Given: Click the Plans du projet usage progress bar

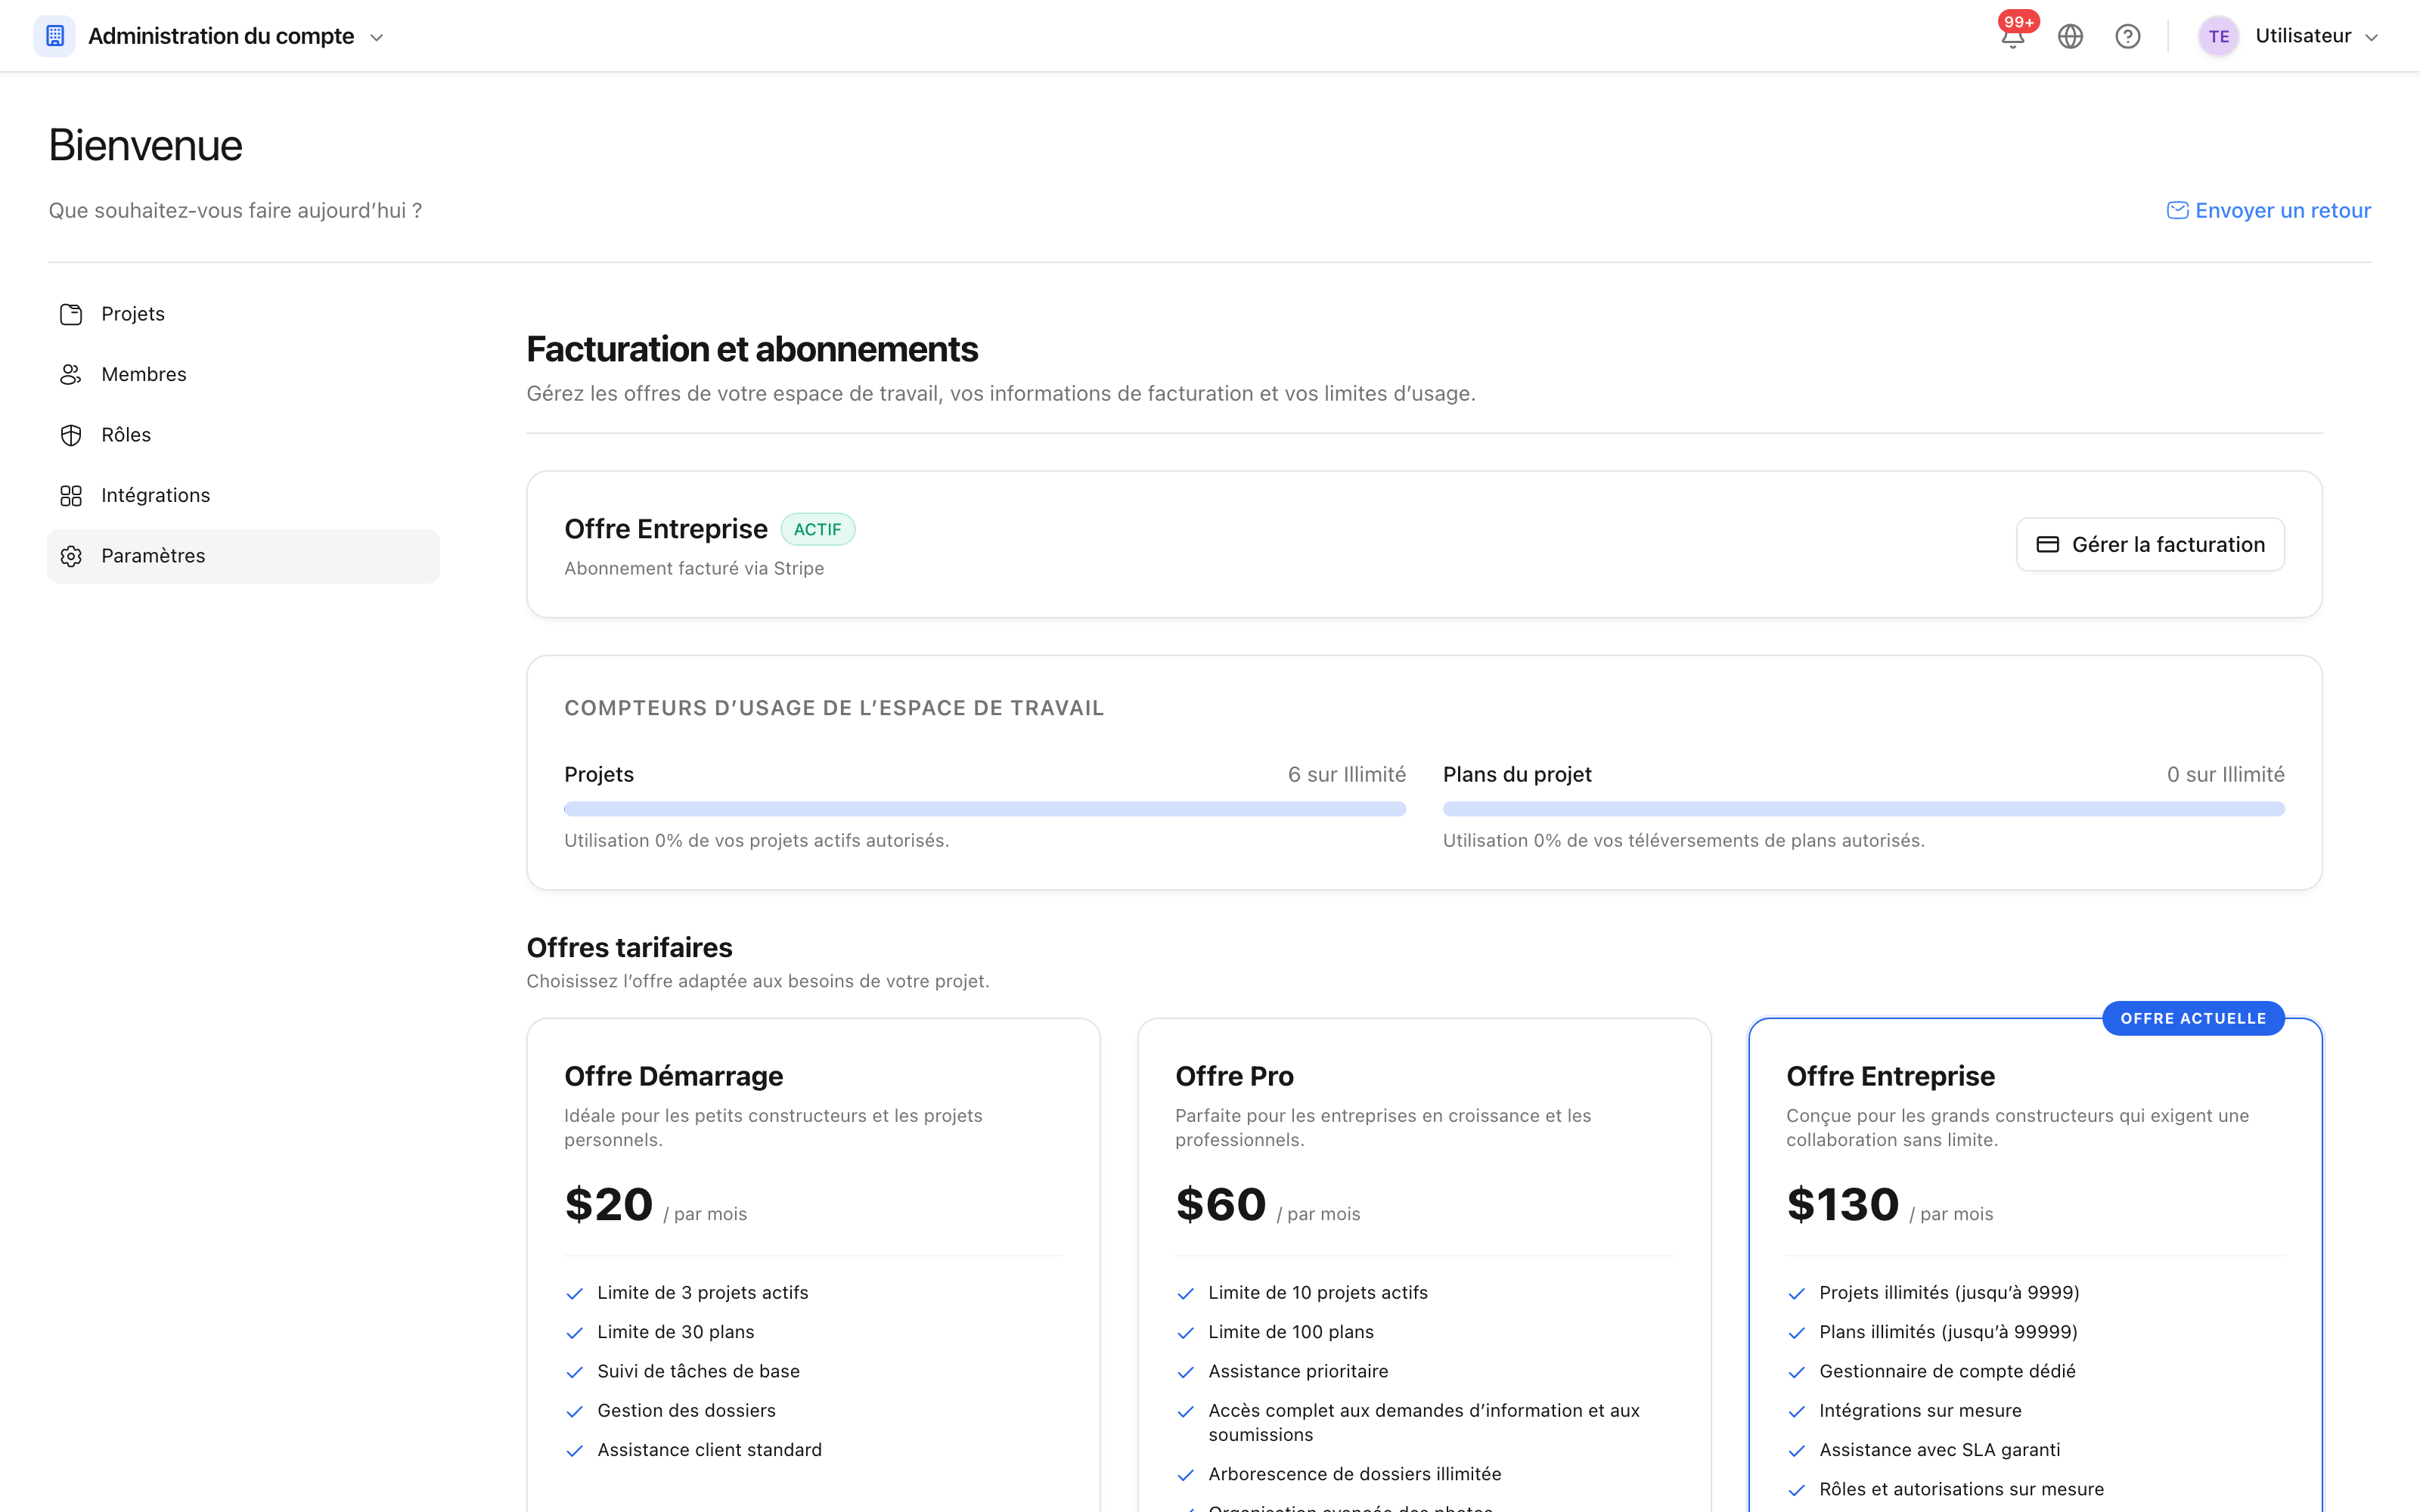Looking at the screenshot, I should point(1863,808).
